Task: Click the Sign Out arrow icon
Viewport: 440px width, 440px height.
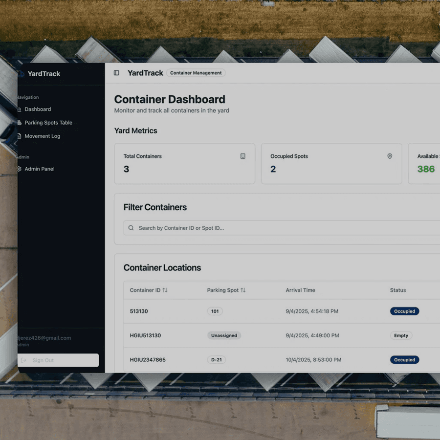Action: tap(23, 360)
